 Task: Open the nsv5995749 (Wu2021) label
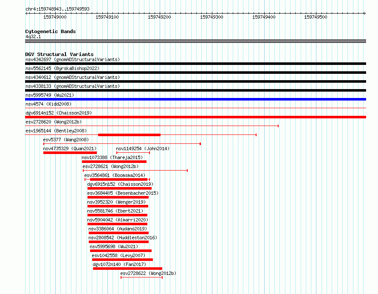click(50, 95)
